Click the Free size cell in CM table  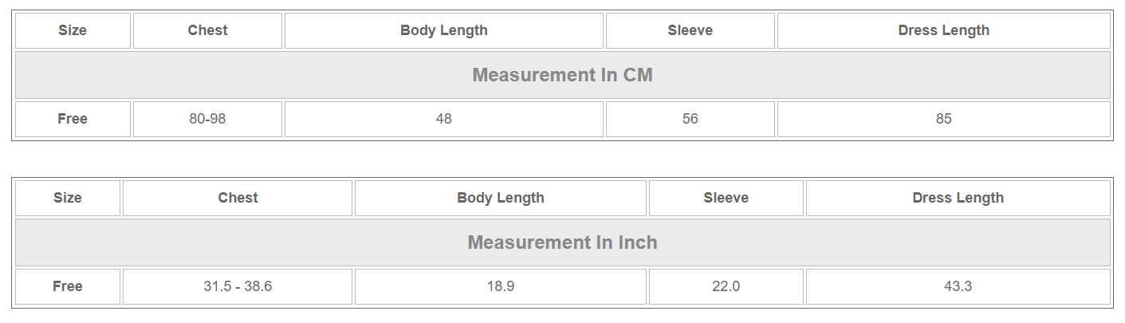(73, 119)
